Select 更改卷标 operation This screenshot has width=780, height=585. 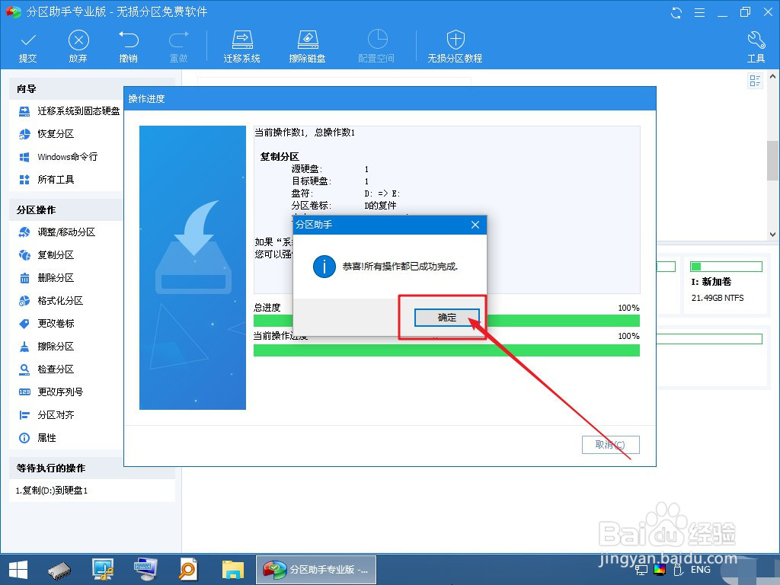click(x=46, y=324)
